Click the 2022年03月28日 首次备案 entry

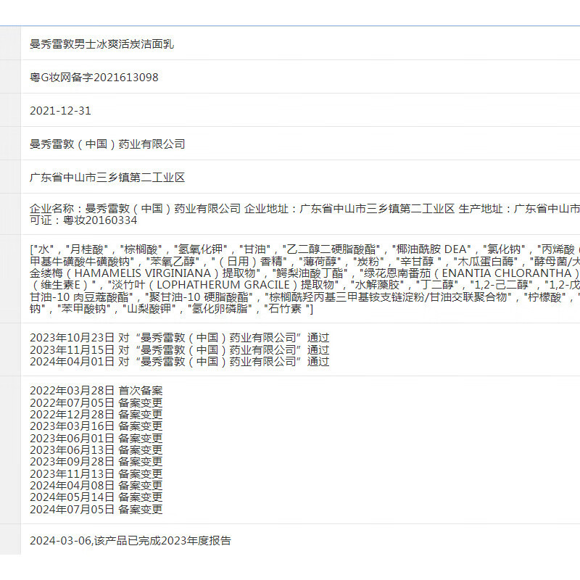96,390
